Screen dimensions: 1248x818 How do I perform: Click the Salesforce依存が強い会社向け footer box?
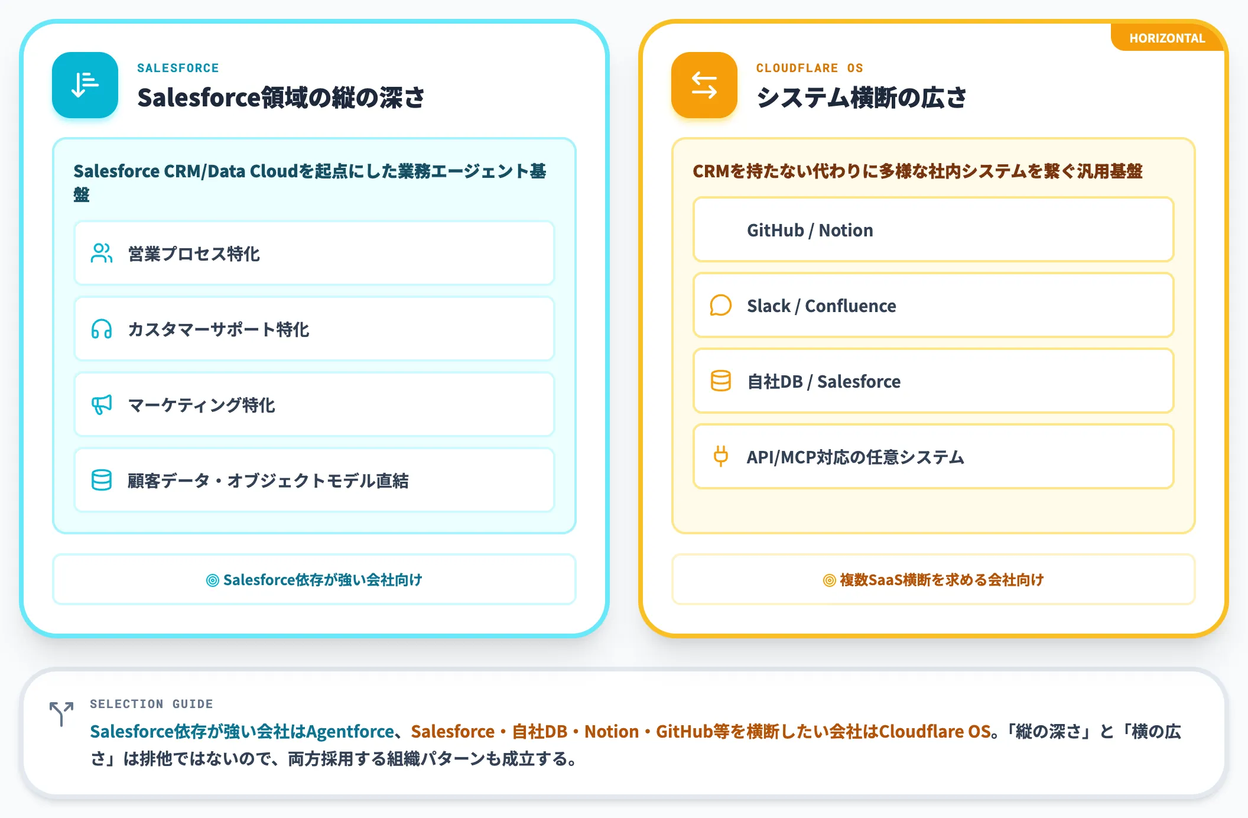[314, 580]
